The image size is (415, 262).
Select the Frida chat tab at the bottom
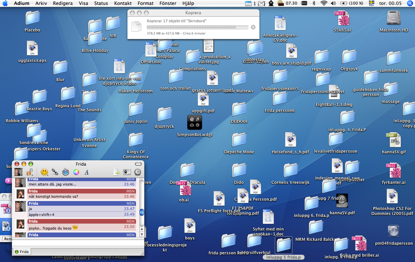(22, 252)
